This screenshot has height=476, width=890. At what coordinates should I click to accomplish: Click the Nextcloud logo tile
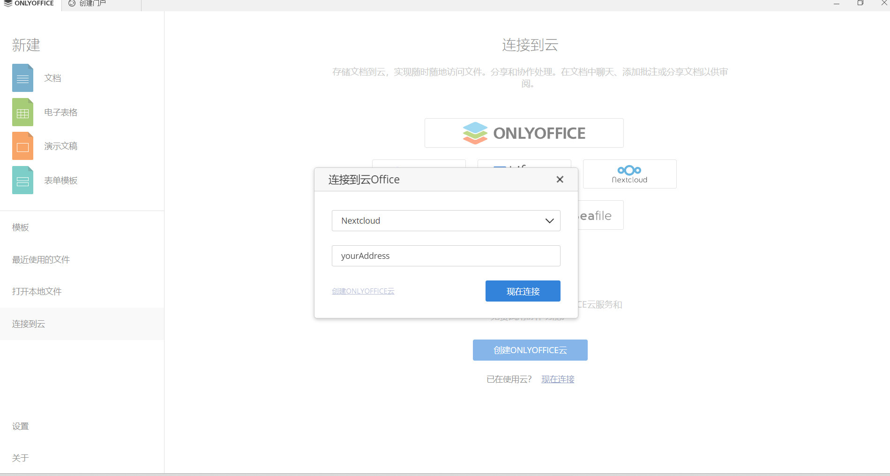coord(629,174)
